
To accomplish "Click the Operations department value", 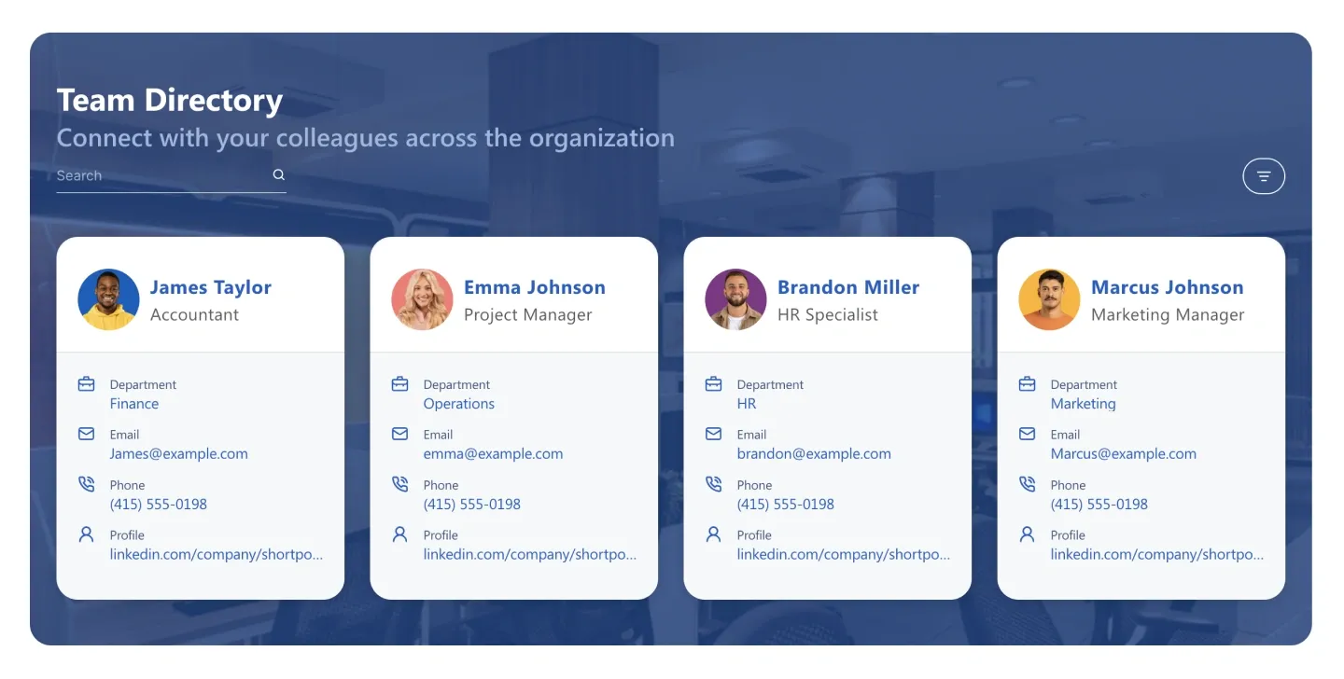I will 459,404.
